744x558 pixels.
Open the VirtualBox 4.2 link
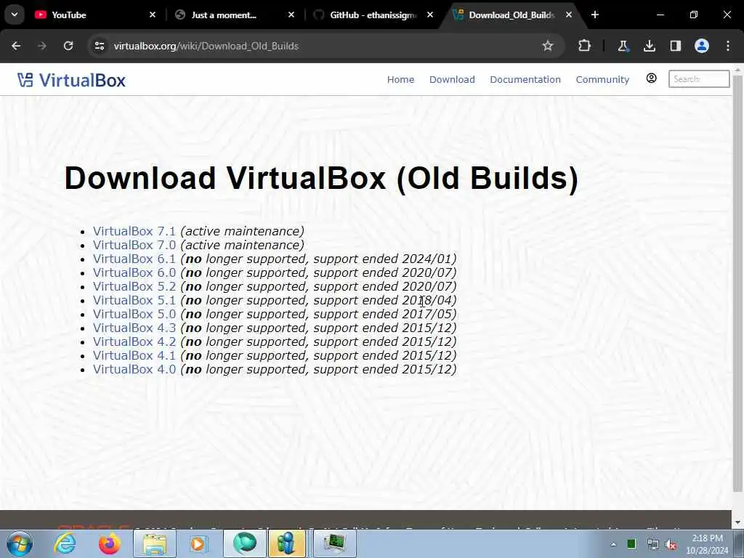[134, 341]
